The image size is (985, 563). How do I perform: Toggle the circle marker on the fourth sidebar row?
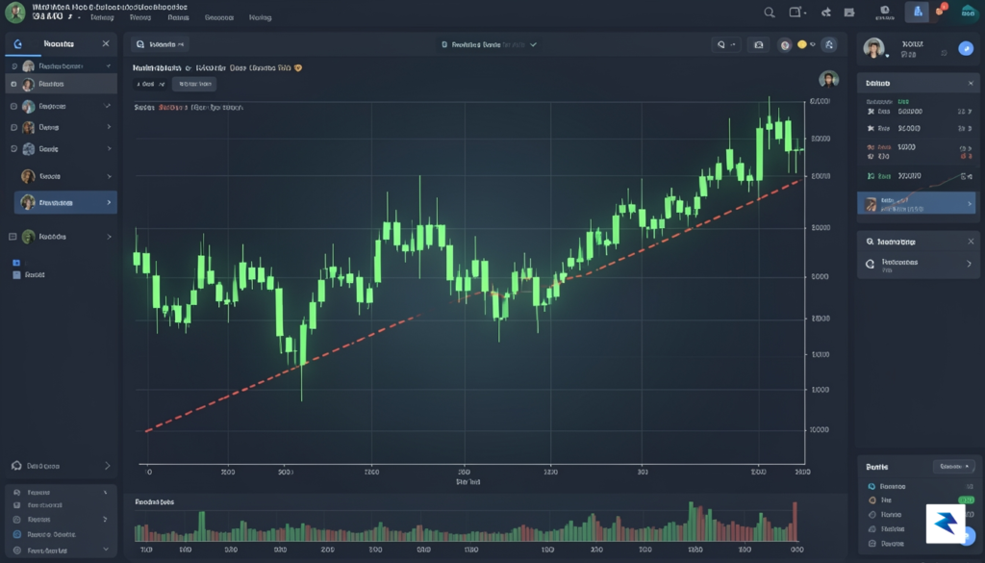[x=13, y=127]
